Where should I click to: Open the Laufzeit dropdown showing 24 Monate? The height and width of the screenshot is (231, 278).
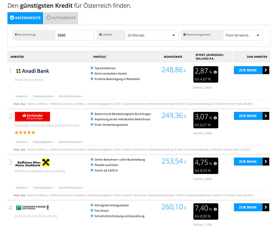[x=152, y=35]
